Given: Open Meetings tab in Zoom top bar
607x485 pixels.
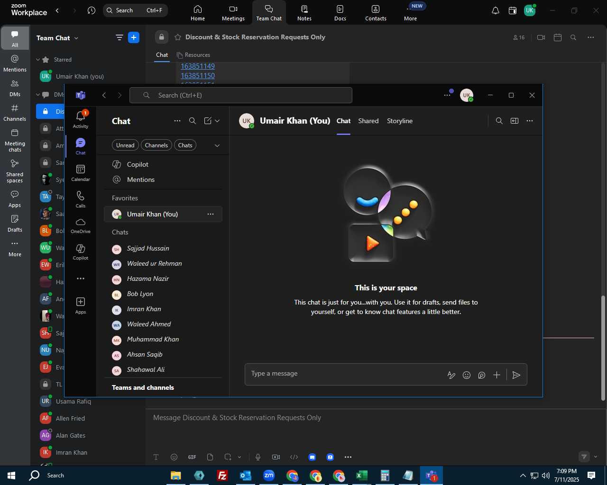Looking at the screenshot, I should coord(233,13).
